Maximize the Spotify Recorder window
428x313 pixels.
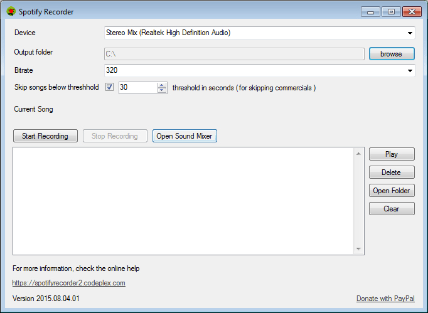click(x=391, y=12)
